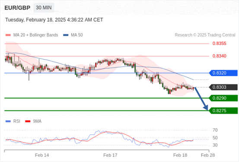Click the Feb 17 date axis label

110,155
